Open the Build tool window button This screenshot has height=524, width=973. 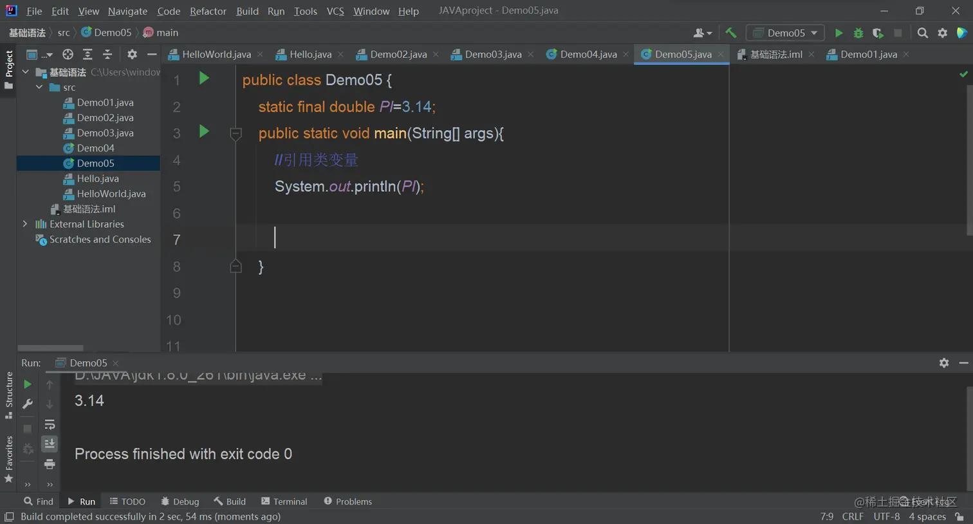pos(230,501)
